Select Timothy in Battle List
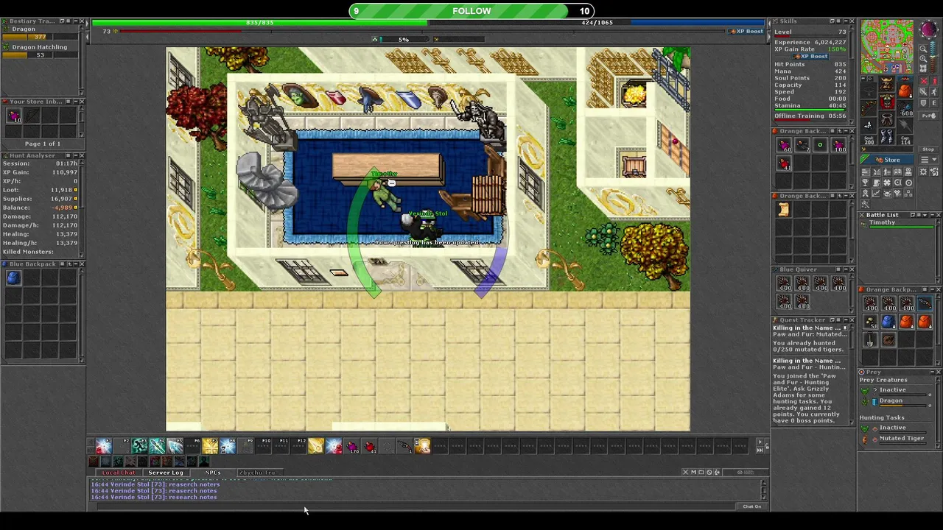This screenshot has width=943, height=530. [898, 223]
